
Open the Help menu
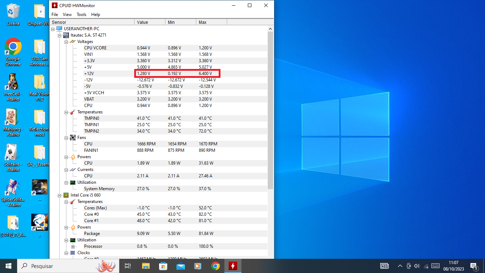click(x=96, y=15)
